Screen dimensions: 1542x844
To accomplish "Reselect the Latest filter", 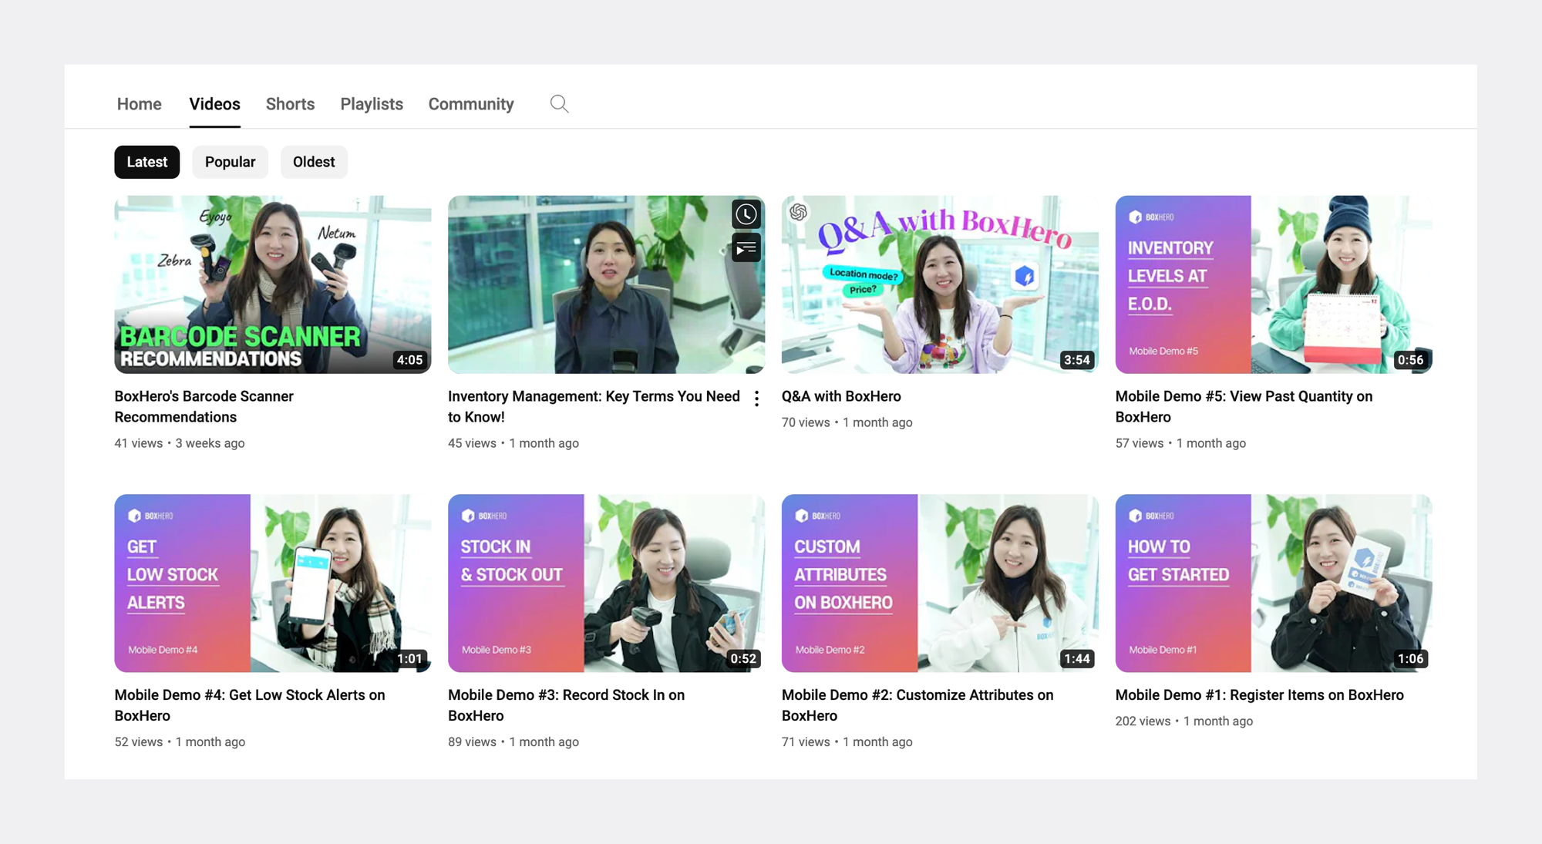I will [x=146, y=162].
